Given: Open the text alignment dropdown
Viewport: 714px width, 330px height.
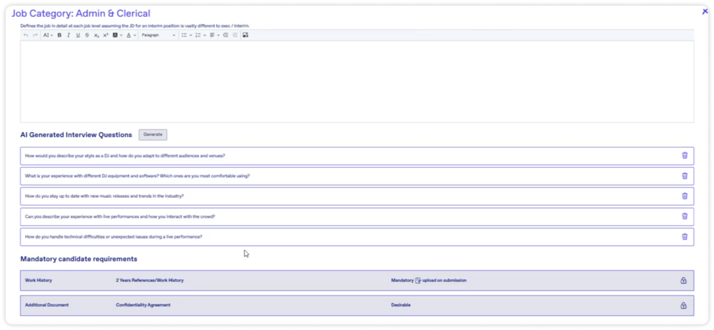Looking at the screenshot, I should click(214, 35).
